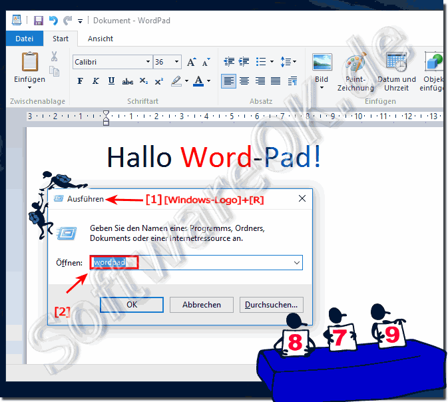Viewport: 448px width, 402px height.
Task: Apply the text highlight color
Action: pos(176,81)
